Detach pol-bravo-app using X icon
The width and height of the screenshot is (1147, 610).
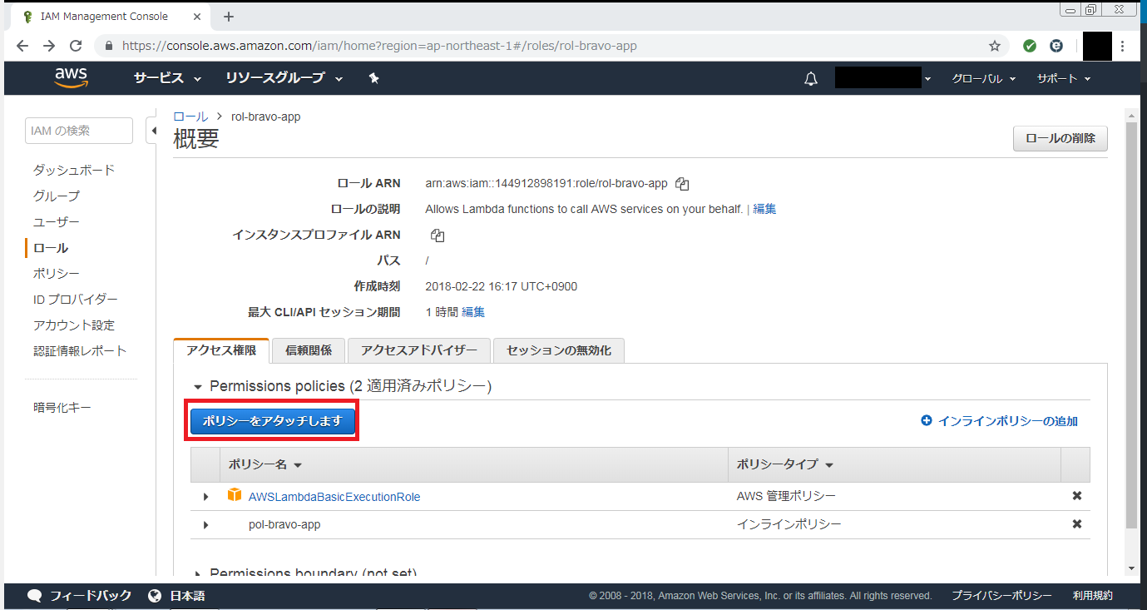tap(1076, 524)
